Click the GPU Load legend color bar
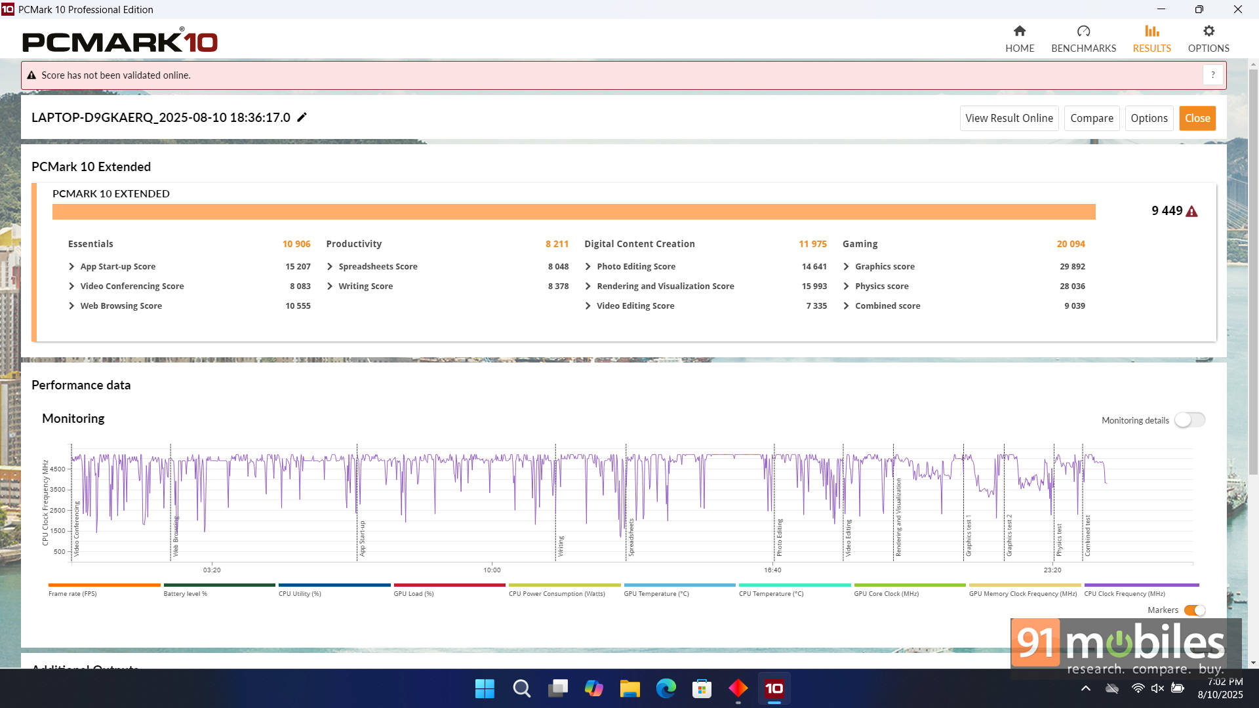 [449, 585]
